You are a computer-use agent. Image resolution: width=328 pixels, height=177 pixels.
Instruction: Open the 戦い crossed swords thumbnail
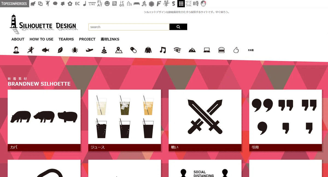[x=205, y=117]
